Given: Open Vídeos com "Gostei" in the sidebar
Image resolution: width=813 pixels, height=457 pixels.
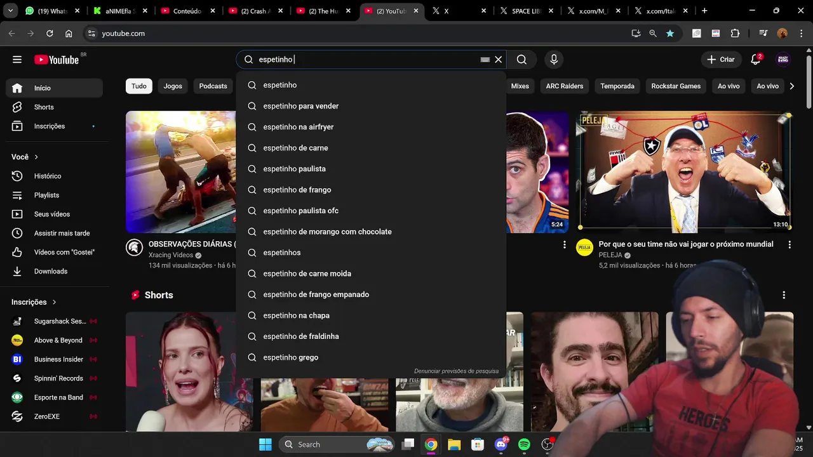Looking at the screenshot, I should (54, 252).
